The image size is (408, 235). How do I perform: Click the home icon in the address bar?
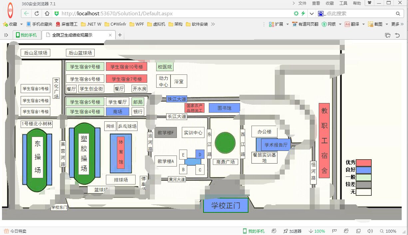pyautogui.click(x=47, y=14)
